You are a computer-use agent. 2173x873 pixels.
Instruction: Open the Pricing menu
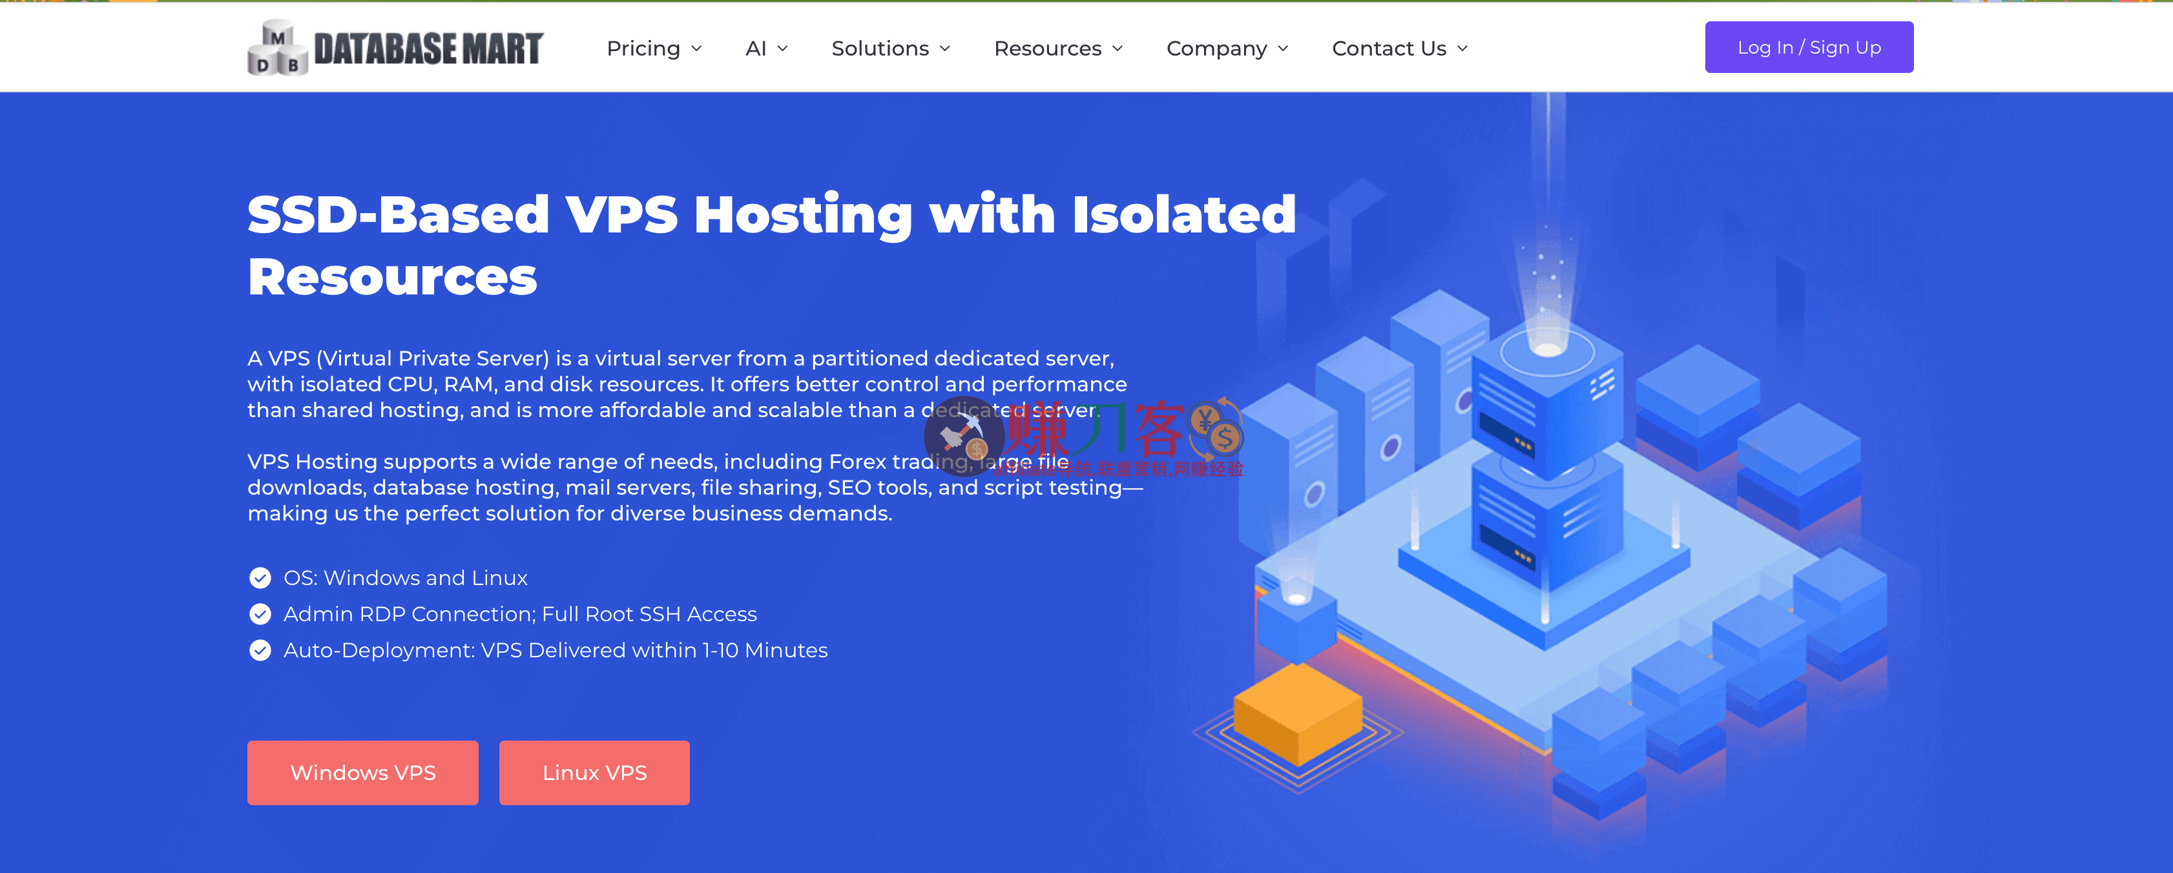643,49
